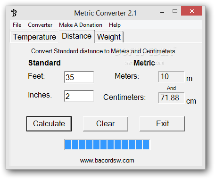Screen dimensions: 215x179
Task: Click the disabled maximize button
Action: coord(175,11)
